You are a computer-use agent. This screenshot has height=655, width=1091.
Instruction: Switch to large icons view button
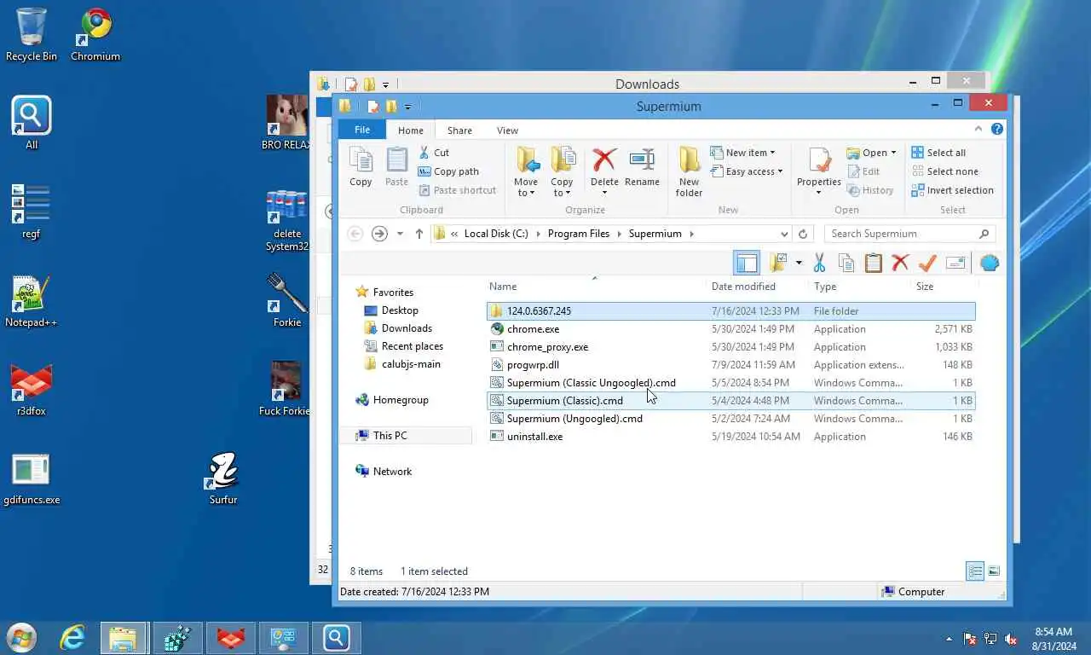tap(993, 571)
